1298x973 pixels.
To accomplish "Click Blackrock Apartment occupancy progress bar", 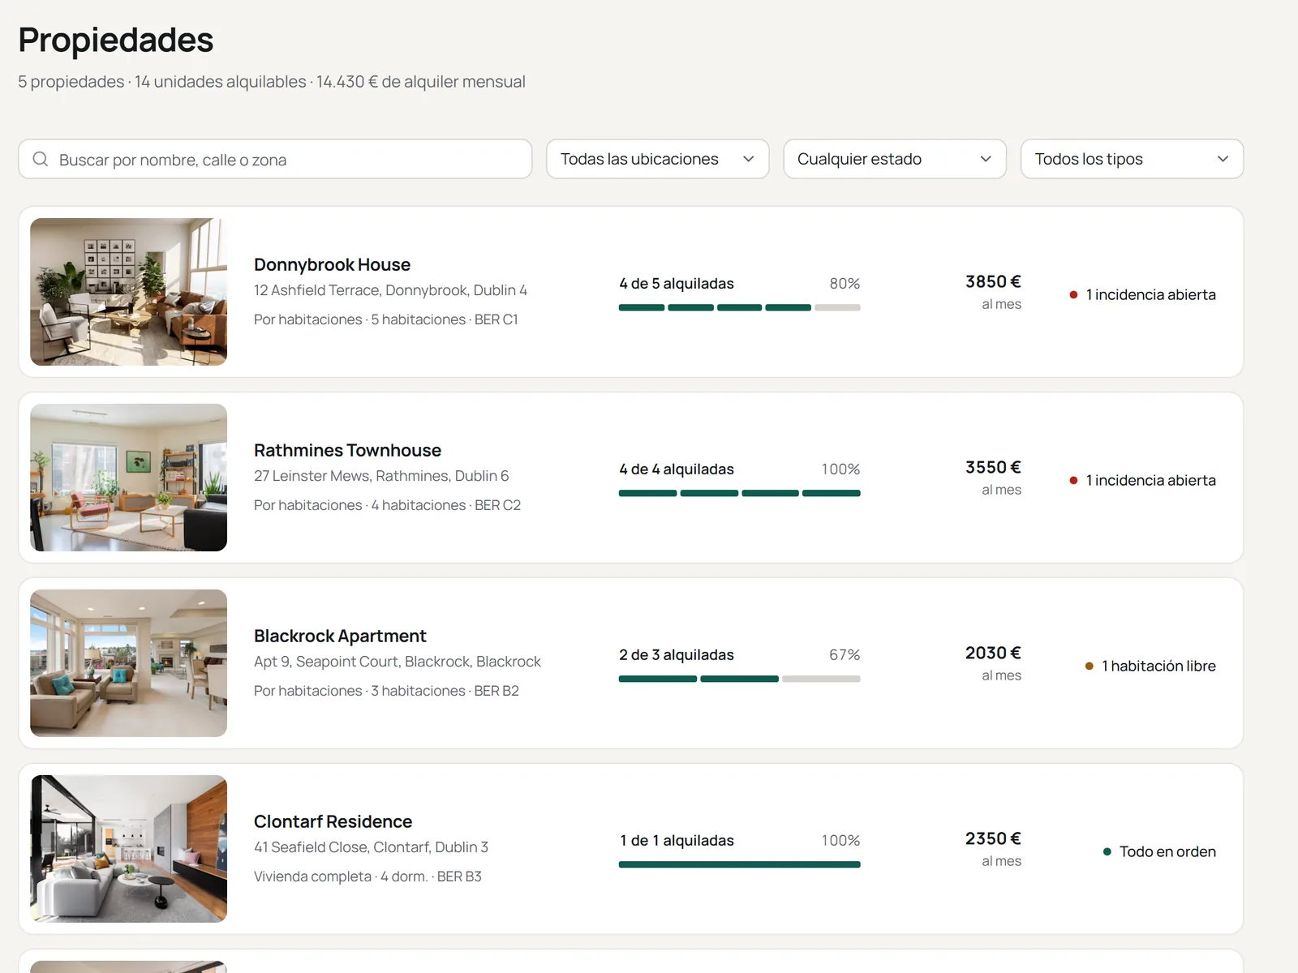I will click(739, 679).
